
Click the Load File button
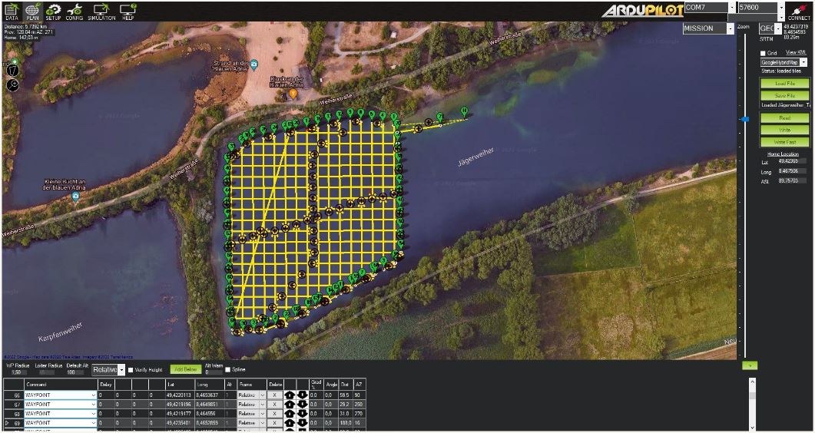(784, 83)
